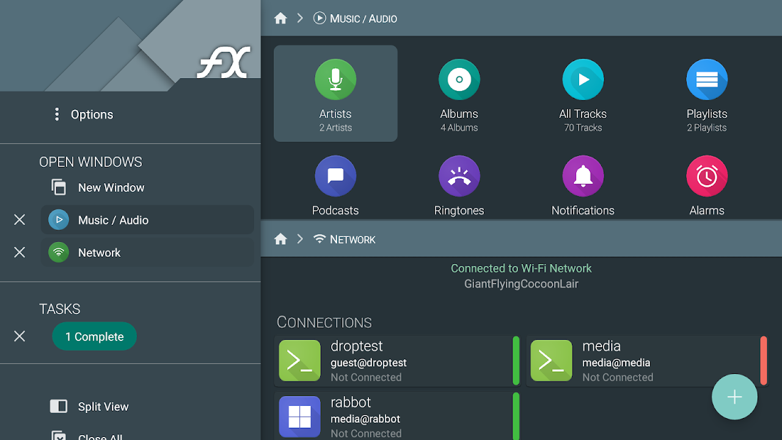The image size is (782, 440).
Task: Open Playlists using its icon
Action: tap(707, 79)
